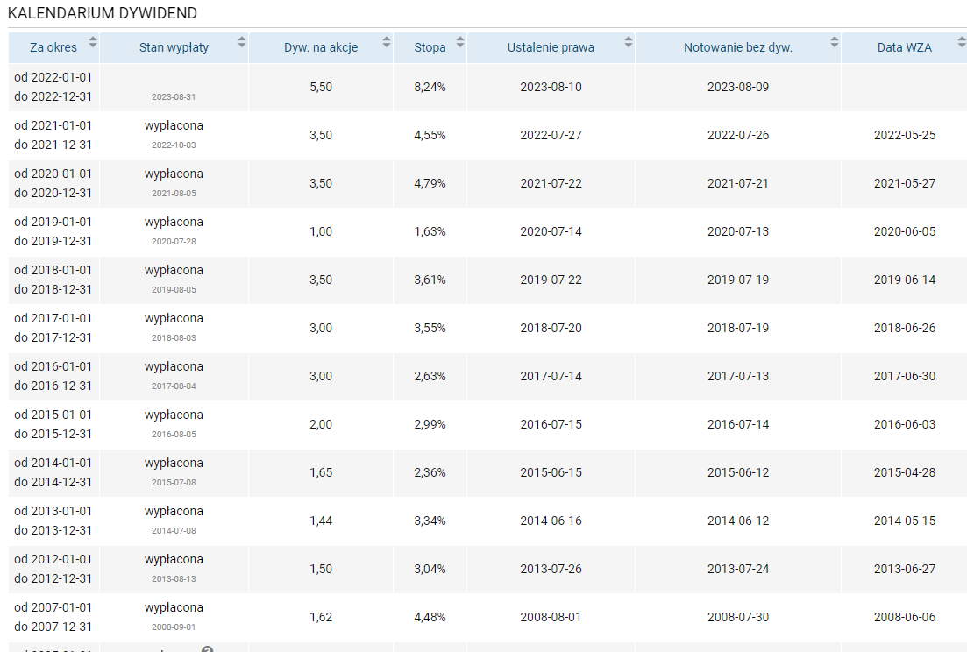The height and width of the screenshot is (652, 967).
Task: Click WZA date 2008-06-06
Action: [x=905, y=617]
